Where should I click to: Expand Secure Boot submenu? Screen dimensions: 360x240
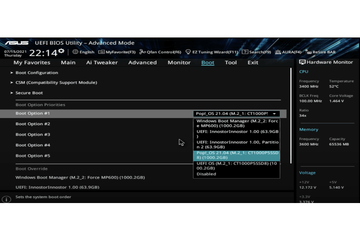point(29,93)
